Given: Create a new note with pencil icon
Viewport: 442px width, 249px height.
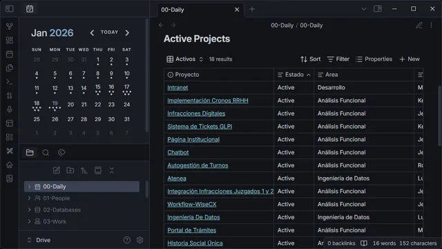Looking at the screenshot, I should click(x=57, y=170).
